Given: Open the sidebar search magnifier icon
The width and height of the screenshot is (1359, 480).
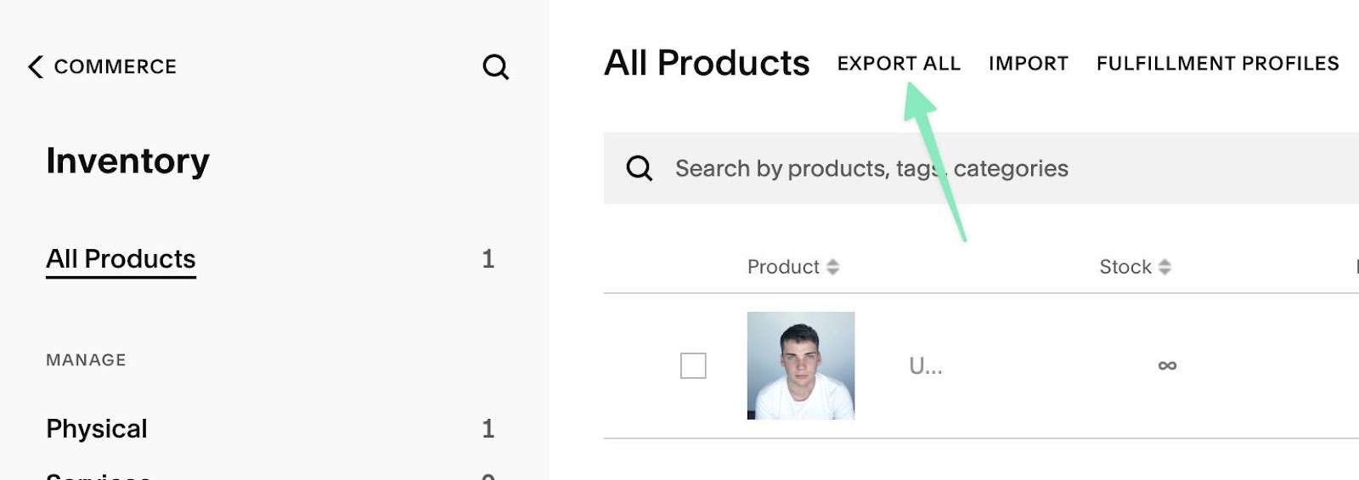Looking at the screenshot, I should (496, 67).
